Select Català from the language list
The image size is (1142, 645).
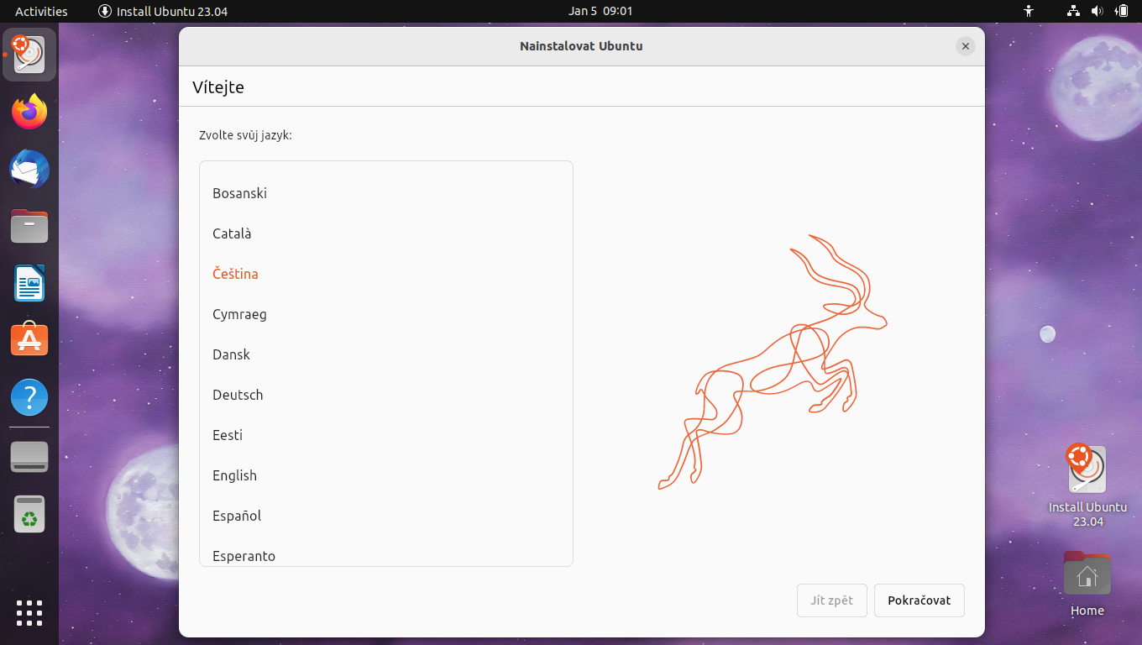click(386, 233)
